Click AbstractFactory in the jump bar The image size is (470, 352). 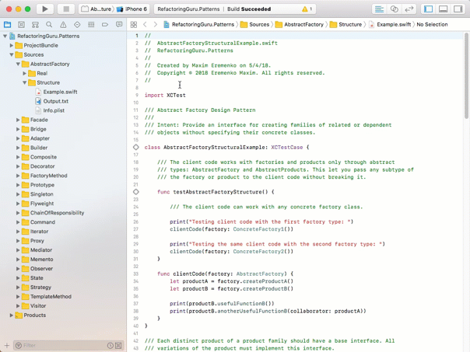(x=303, y=25)
